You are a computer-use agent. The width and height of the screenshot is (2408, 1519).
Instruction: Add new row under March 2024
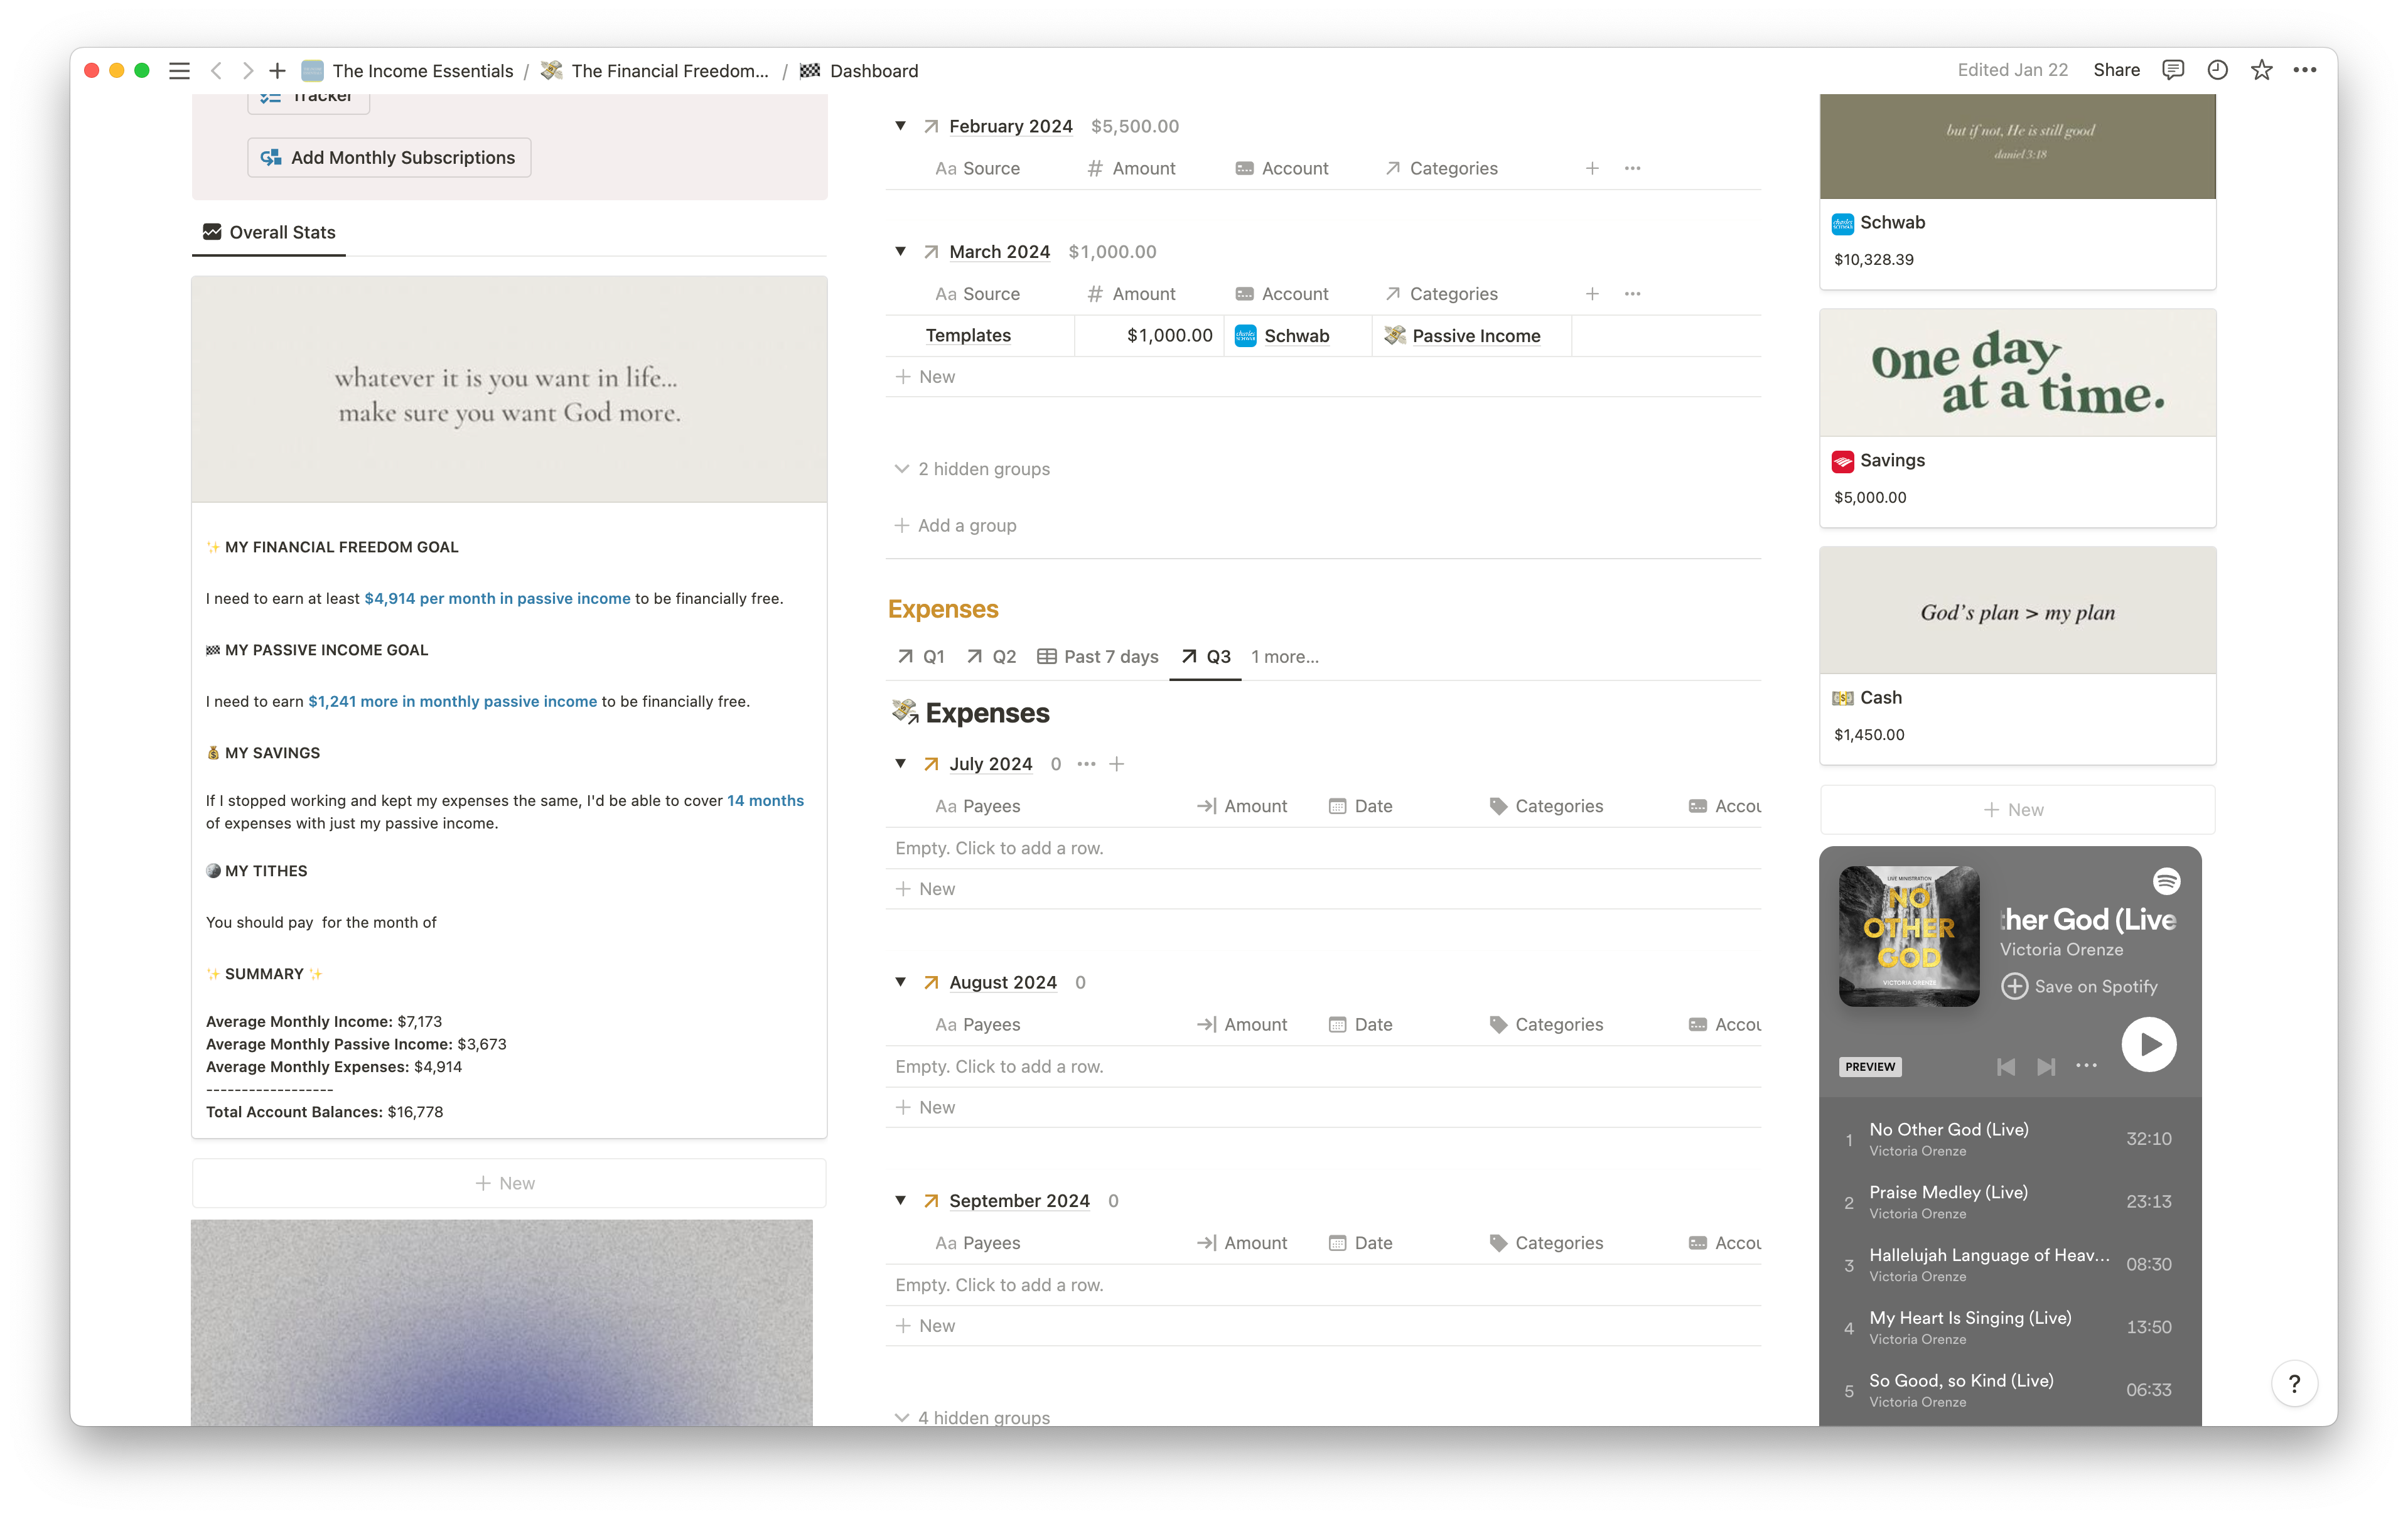coord(1322,377)
